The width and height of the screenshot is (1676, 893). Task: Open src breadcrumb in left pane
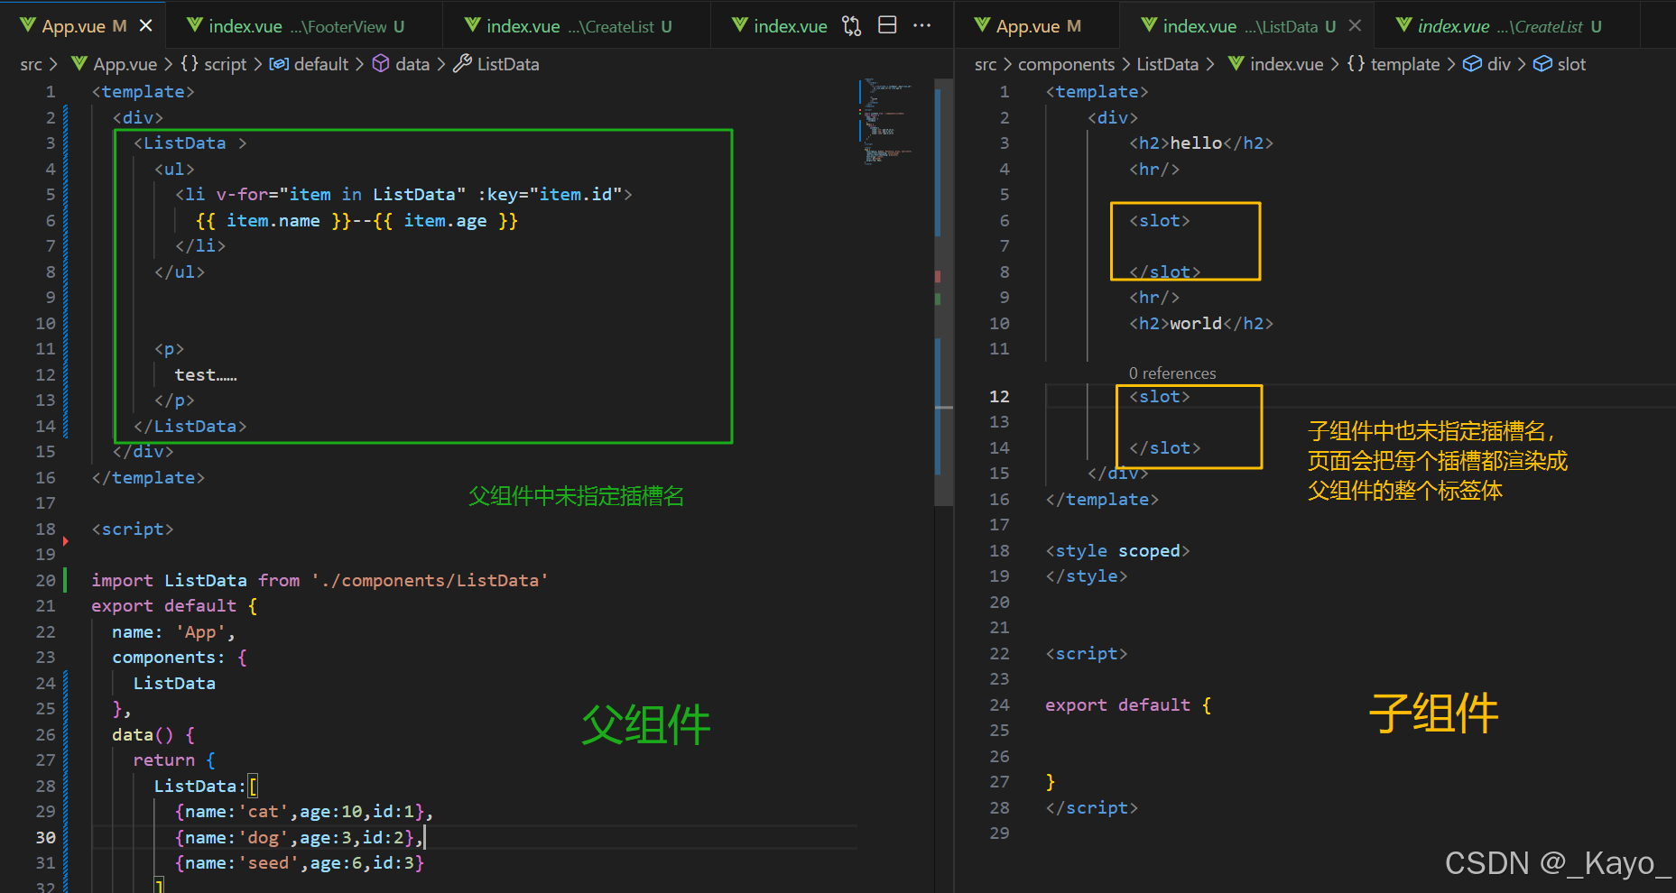tap(31, 64)
